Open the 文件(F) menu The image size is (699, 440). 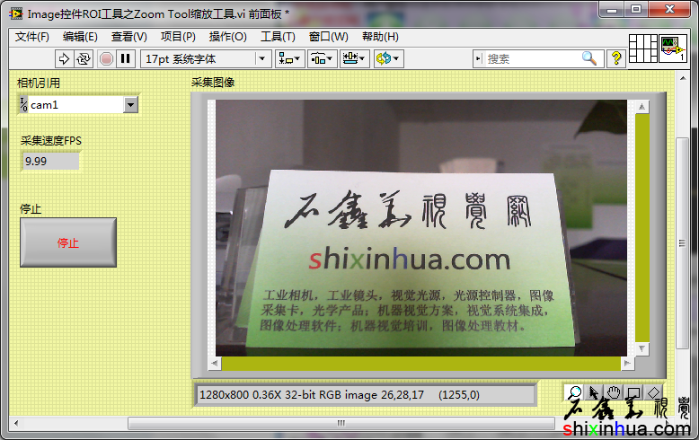click(32, 37)
